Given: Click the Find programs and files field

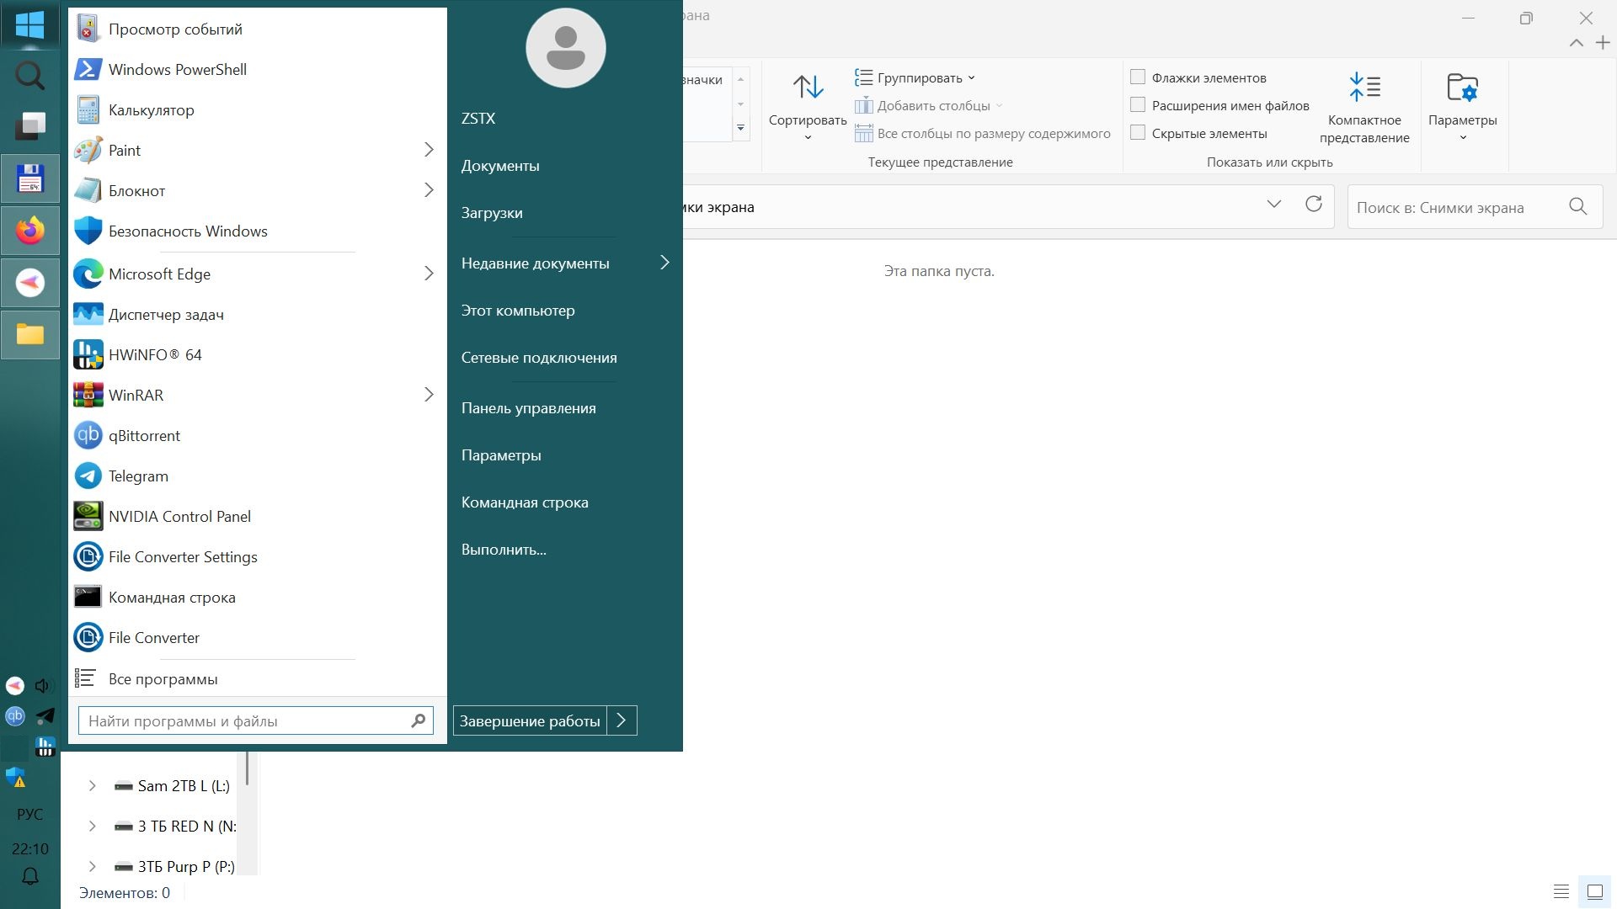Looking at the screenshot, I should (x=244, y=721).
